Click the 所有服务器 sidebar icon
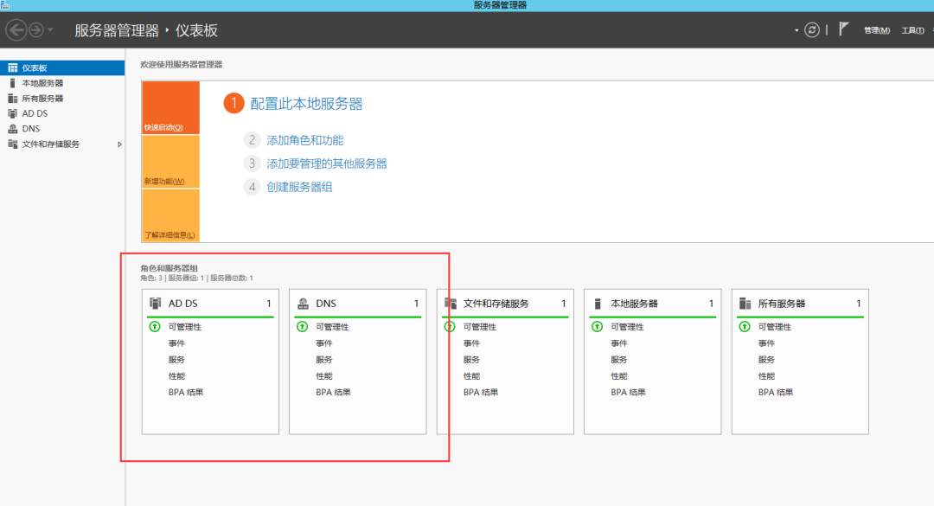Image resolution: width=934 pixels, height=506 pixels. point(12,99)
